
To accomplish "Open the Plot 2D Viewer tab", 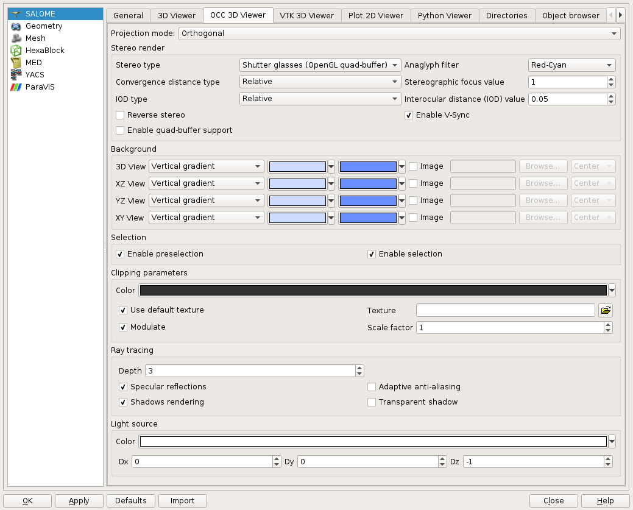I will 375,15.
